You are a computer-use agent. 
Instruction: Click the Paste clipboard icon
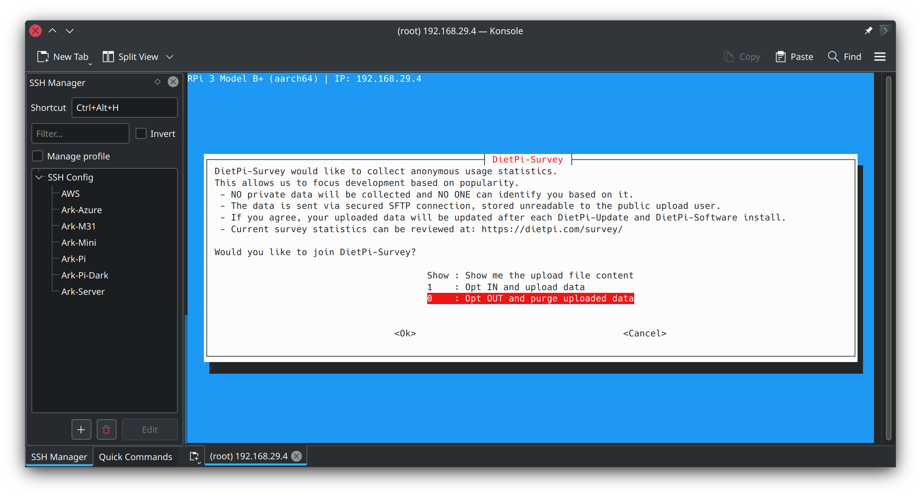tap(780, 57)
